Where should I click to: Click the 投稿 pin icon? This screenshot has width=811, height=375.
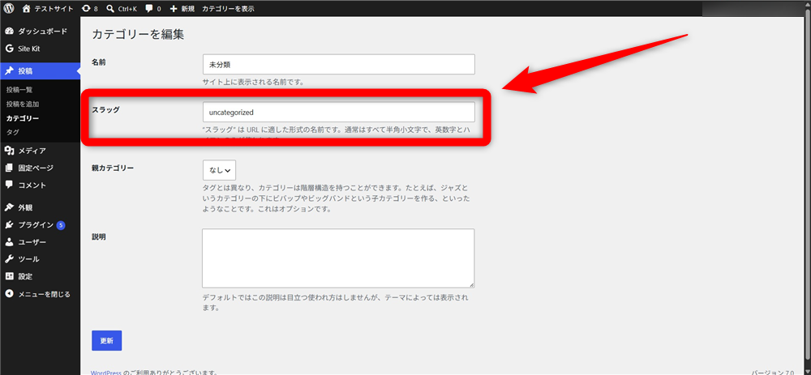pos(9,71)
